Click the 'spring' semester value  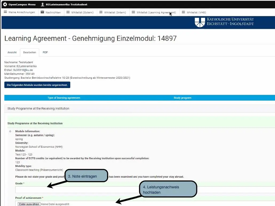19,139
